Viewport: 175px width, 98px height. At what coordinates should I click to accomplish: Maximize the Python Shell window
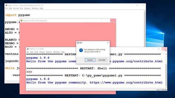pyautogui.click(x=159, y=49)
